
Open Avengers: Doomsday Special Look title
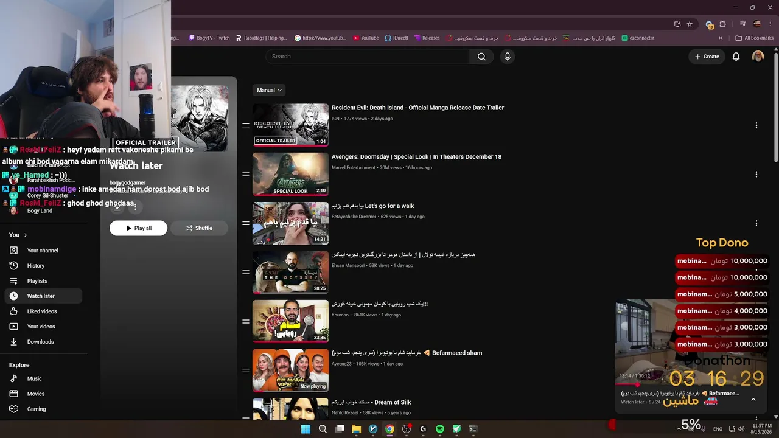click(x=416, y=157)
